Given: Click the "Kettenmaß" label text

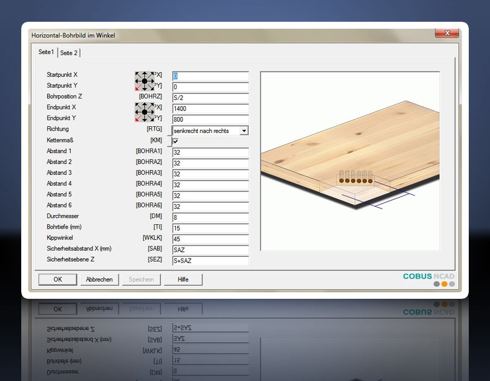Looking at the screenshot, I should pyautogui.click(x=60, y=140).
